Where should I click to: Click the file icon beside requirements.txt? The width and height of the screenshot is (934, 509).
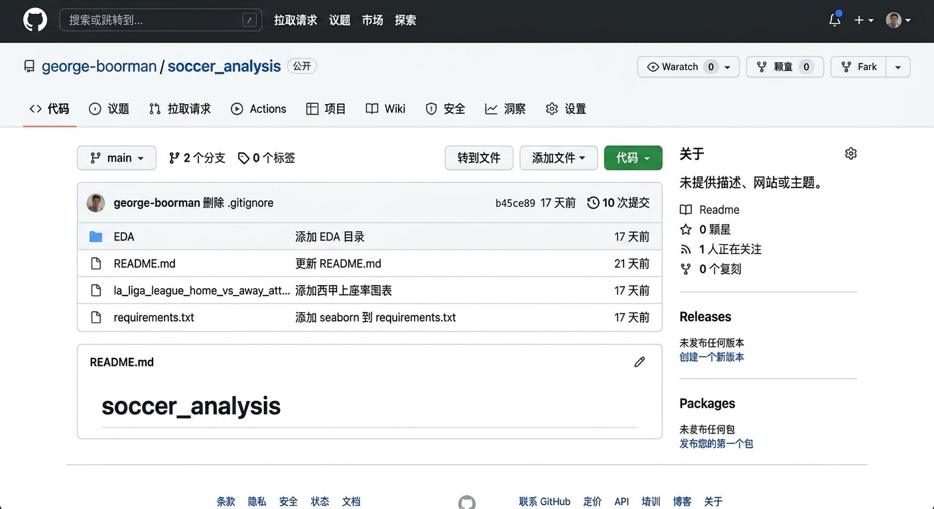coord(96,317)
